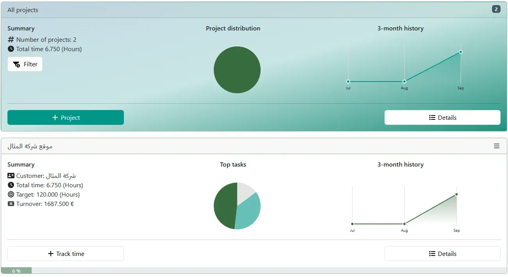Click the target bullseye icon
Image resolution: width=508 pixels, height=277 pixels.
pyautogui.click(x=11, y=194)
